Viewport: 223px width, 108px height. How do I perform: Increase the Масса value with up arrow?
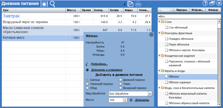pos(125,99)
